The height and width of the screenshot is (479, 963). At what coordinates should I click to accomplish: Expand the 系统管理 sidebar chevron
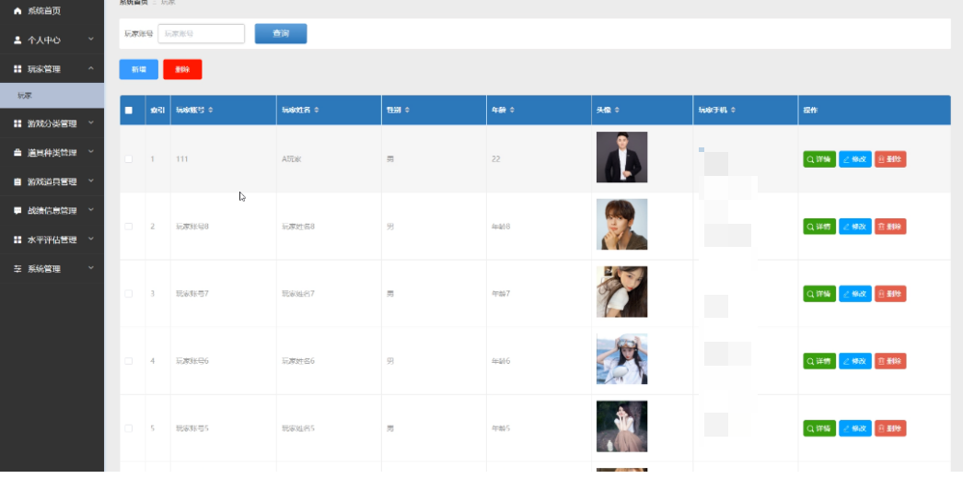coord(91,268)
